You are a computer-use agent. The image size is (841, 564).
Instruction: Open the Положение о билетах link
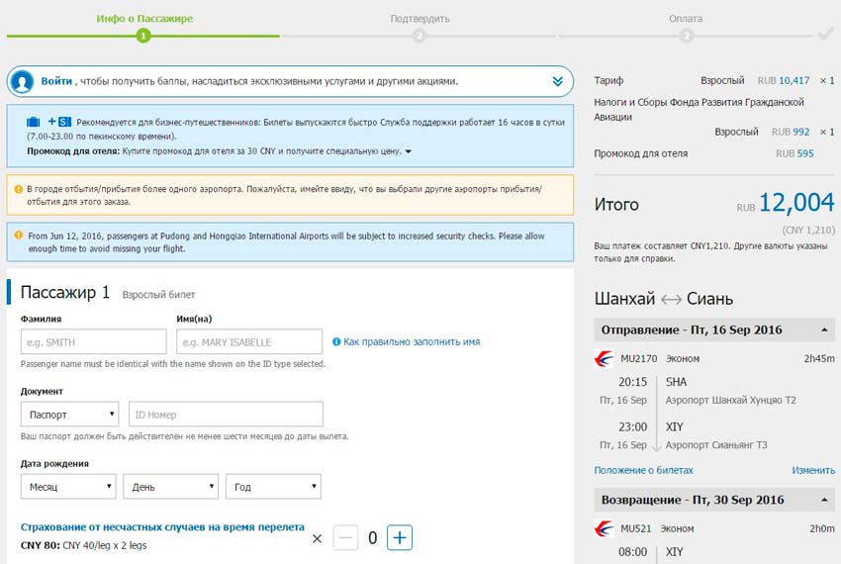643,470
